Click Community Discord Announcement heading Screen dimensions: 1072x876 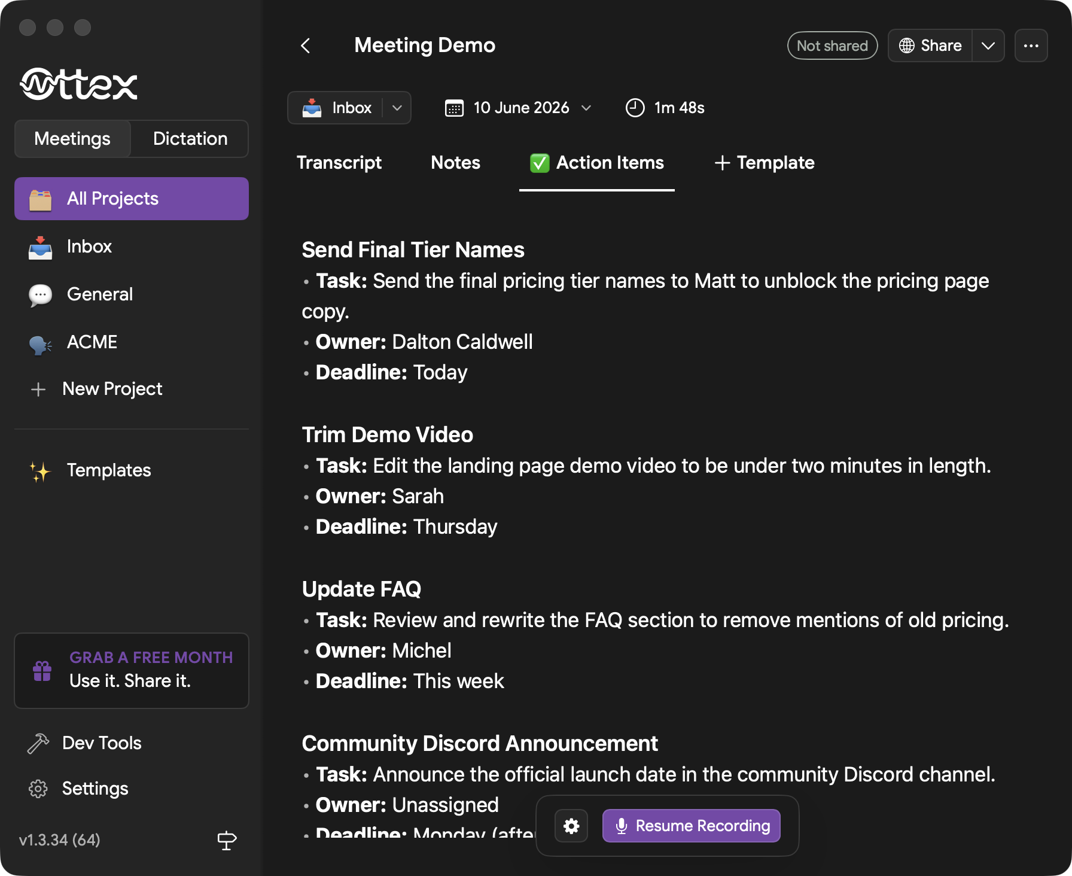[x=480, y=744]
